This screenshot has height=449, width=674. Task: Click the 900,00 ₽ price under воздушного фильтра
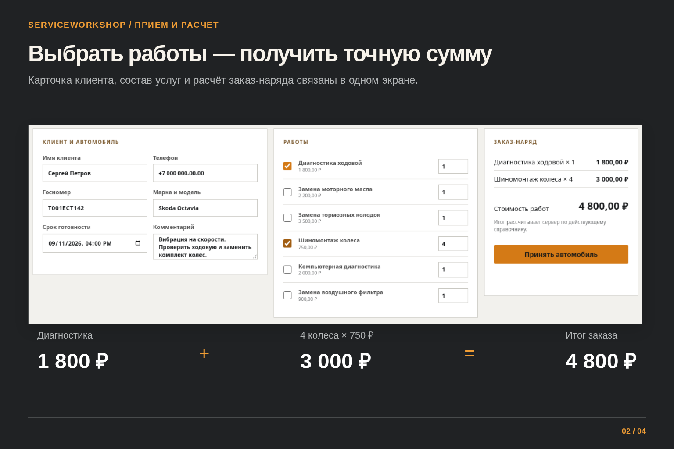[308, 299]
